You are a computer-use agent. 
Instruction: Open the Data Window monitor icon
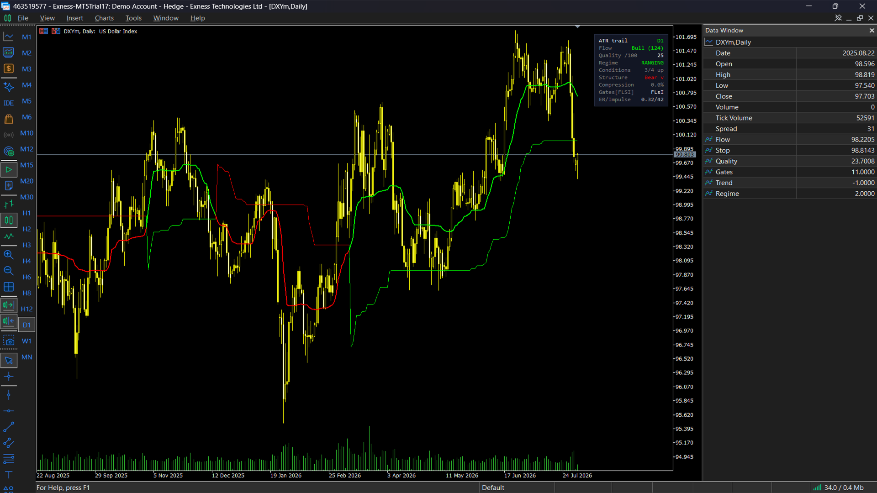click(9, 52)
